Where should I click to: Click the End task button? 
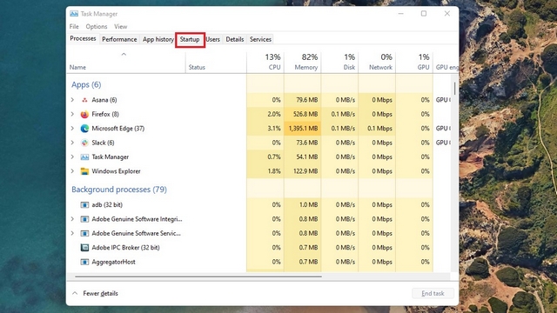[x=433, y=294]
